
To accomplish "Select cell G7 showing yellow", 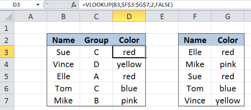I will tap(228, 100).
